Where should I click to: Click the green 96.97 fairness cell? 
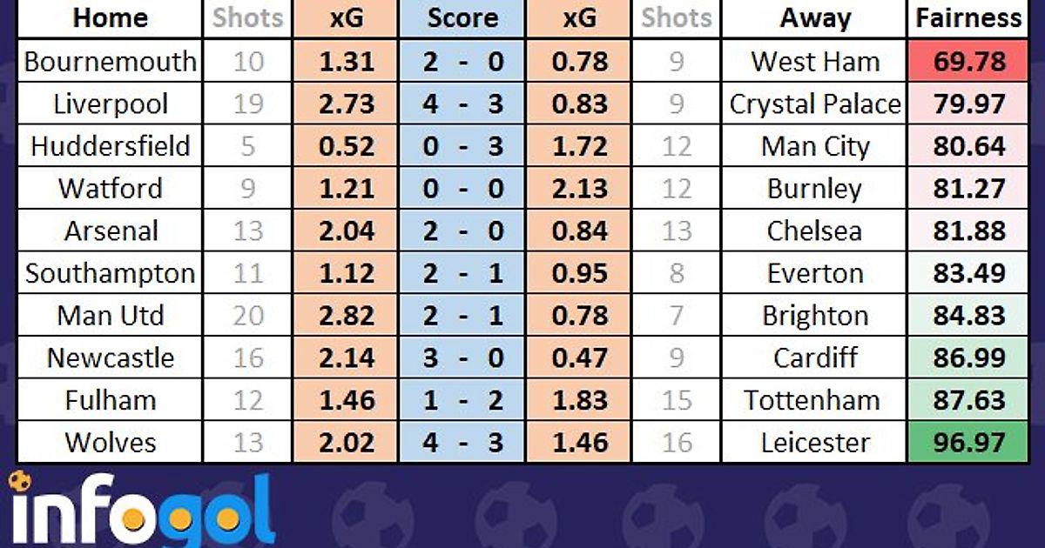(968, 443)
